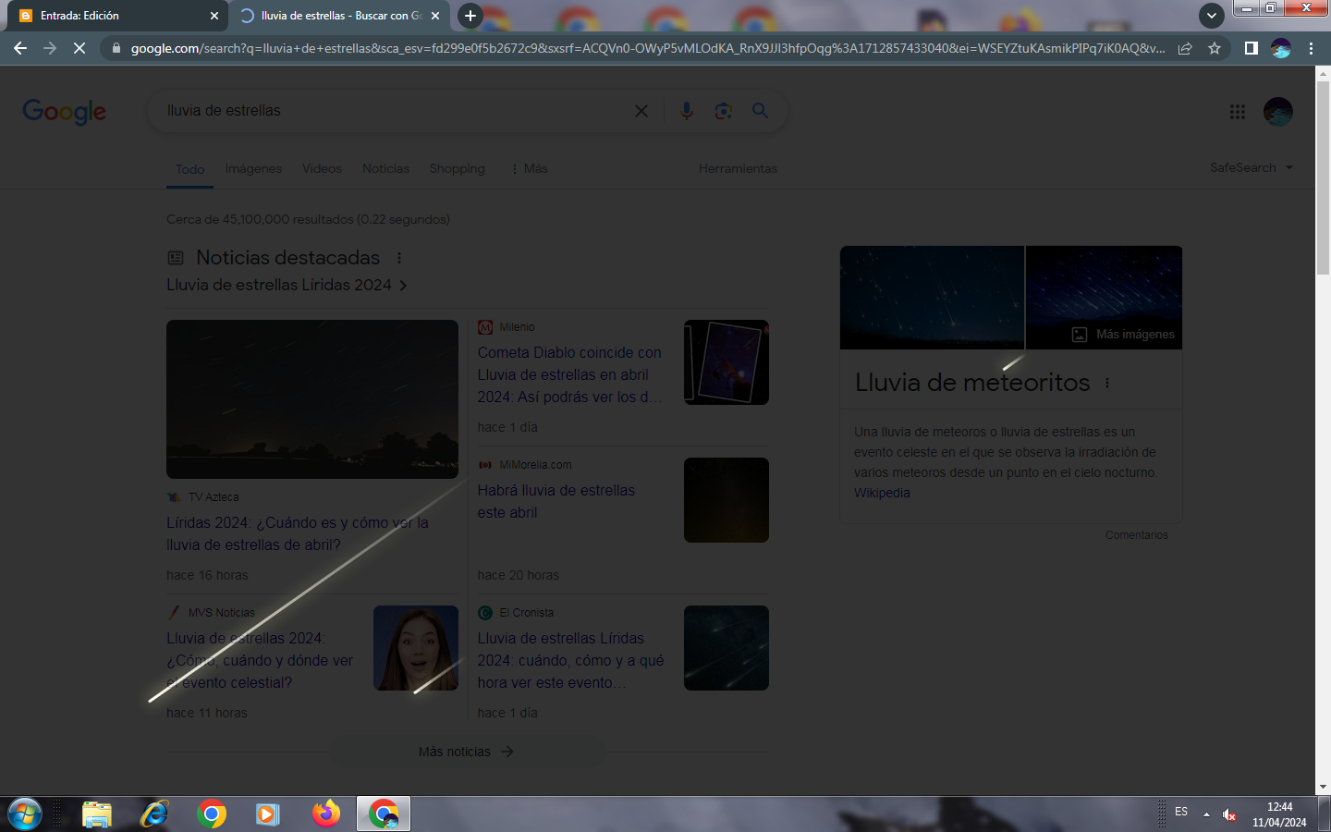Go back with the browser back arrow

[x=20, y=48]
